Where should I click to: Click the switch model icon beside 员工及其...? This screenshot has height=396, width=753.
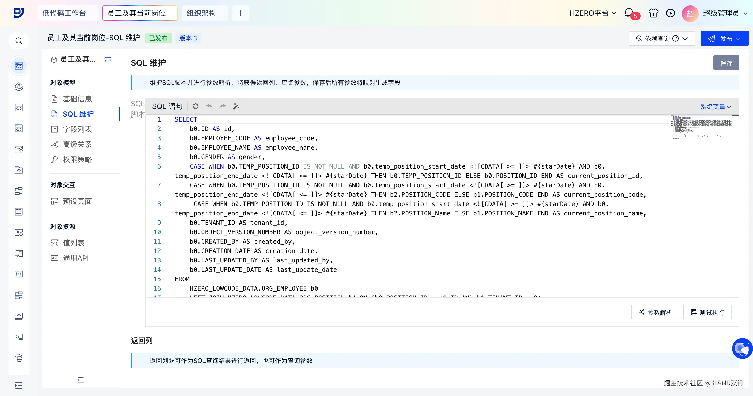click(x=107, y=59)
